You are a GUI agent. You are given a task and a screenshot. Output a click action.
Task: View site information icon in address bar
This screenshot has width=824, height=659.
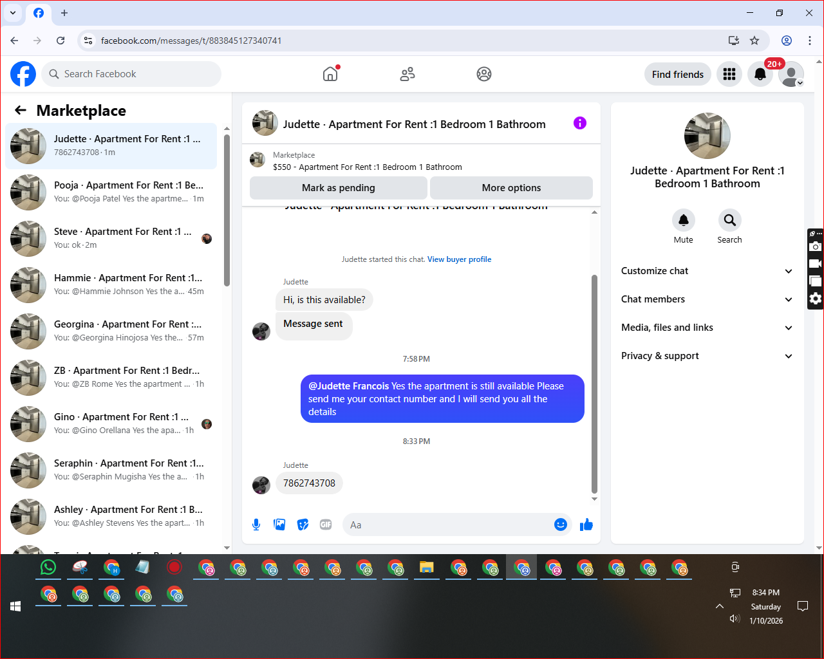coord(88,41)
